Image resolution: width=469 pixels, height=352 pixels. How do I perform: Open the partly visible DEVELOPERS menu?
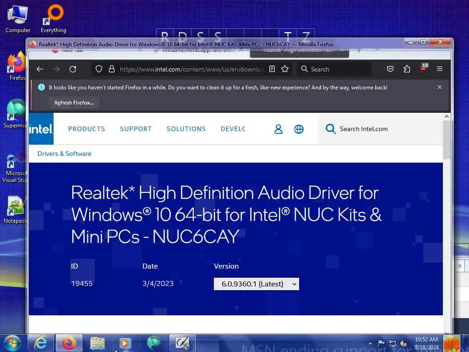233,129
